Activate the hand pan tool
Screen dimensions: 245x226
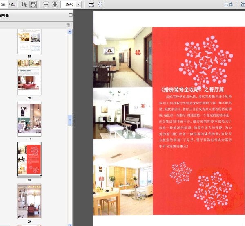33,5
